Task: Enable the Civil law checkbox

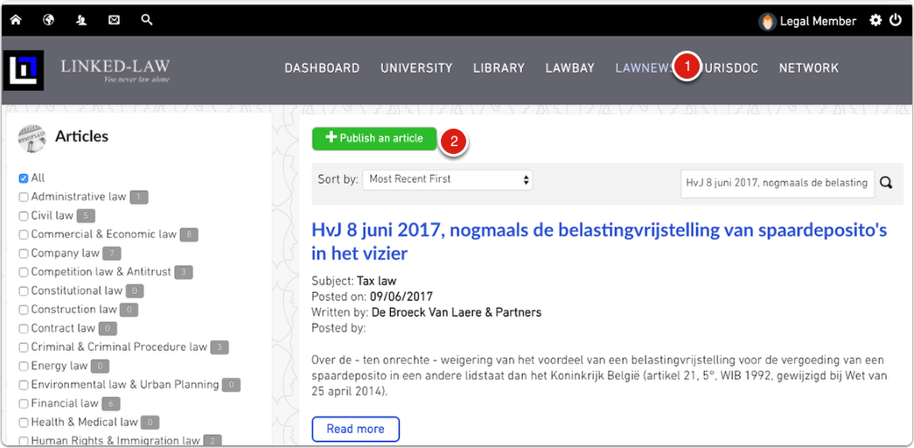Action: [x=24, y=216]
